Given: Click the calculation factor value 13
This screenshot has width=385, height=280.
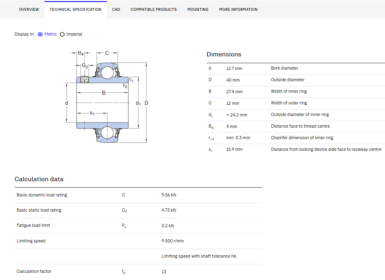Looking at the screenshot, I should pyautogui.click(x=164, y=272).
